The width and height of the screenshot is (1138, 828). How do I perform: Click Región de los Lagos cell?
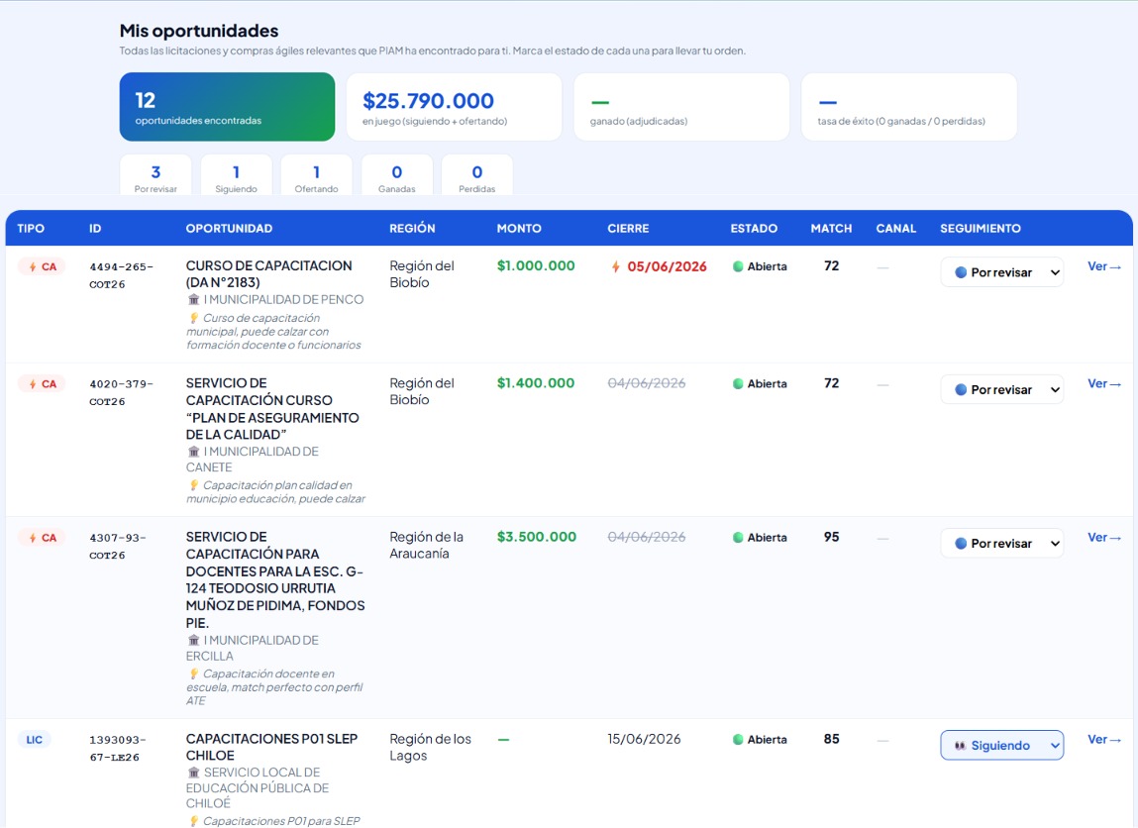[x=431, y=747]
